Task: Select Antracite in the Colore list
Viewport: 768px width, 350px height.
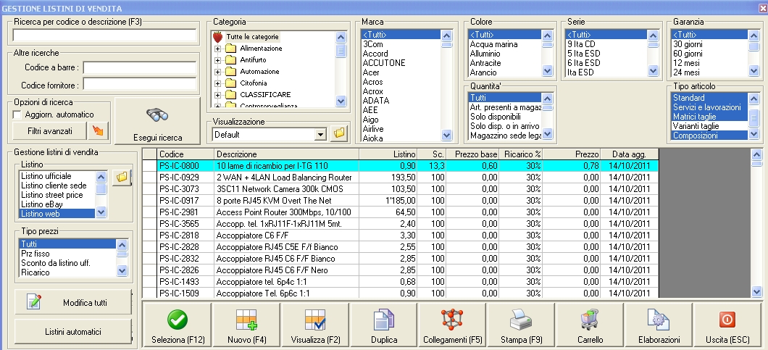Action: point(504,63)
